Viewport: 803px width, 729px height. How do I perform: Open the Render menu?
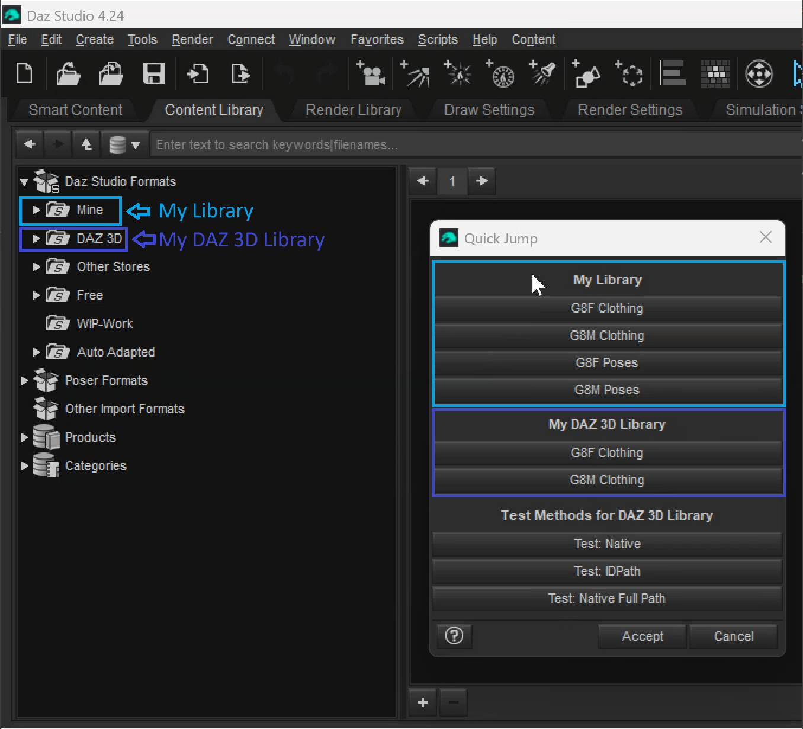tap(192, 40)
